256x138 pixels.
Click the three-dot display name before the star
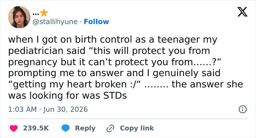pyautogui.click(x=36, y=14)
